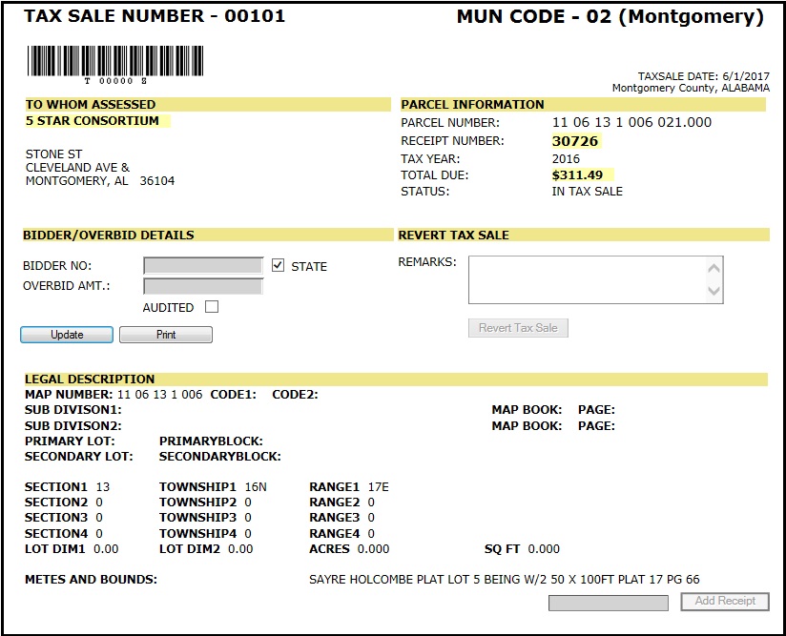Click into the OVERBID AMT field
This screenshot has height=636, width=786.
pos(202,286)
